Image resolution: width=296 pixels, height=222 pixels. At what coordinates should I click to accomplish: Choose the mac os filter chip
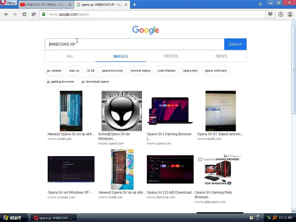74,71
